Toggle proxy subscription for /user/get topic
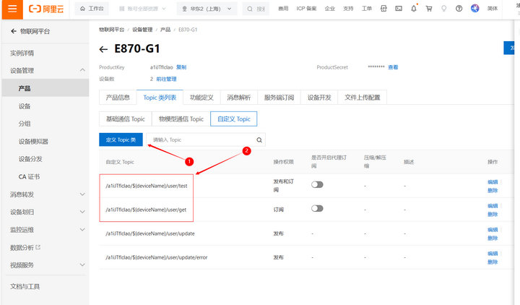 click(x=316, y=209)
